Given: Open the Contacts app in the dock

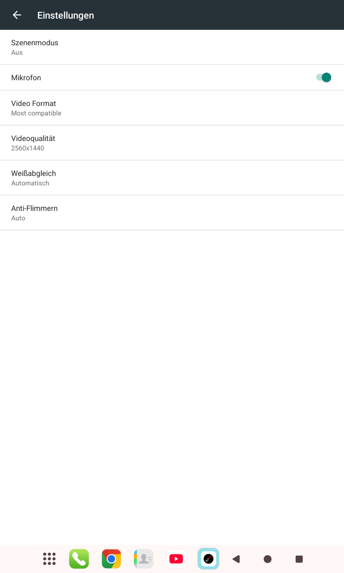Looking at the screenshot, I should (143, 559).
